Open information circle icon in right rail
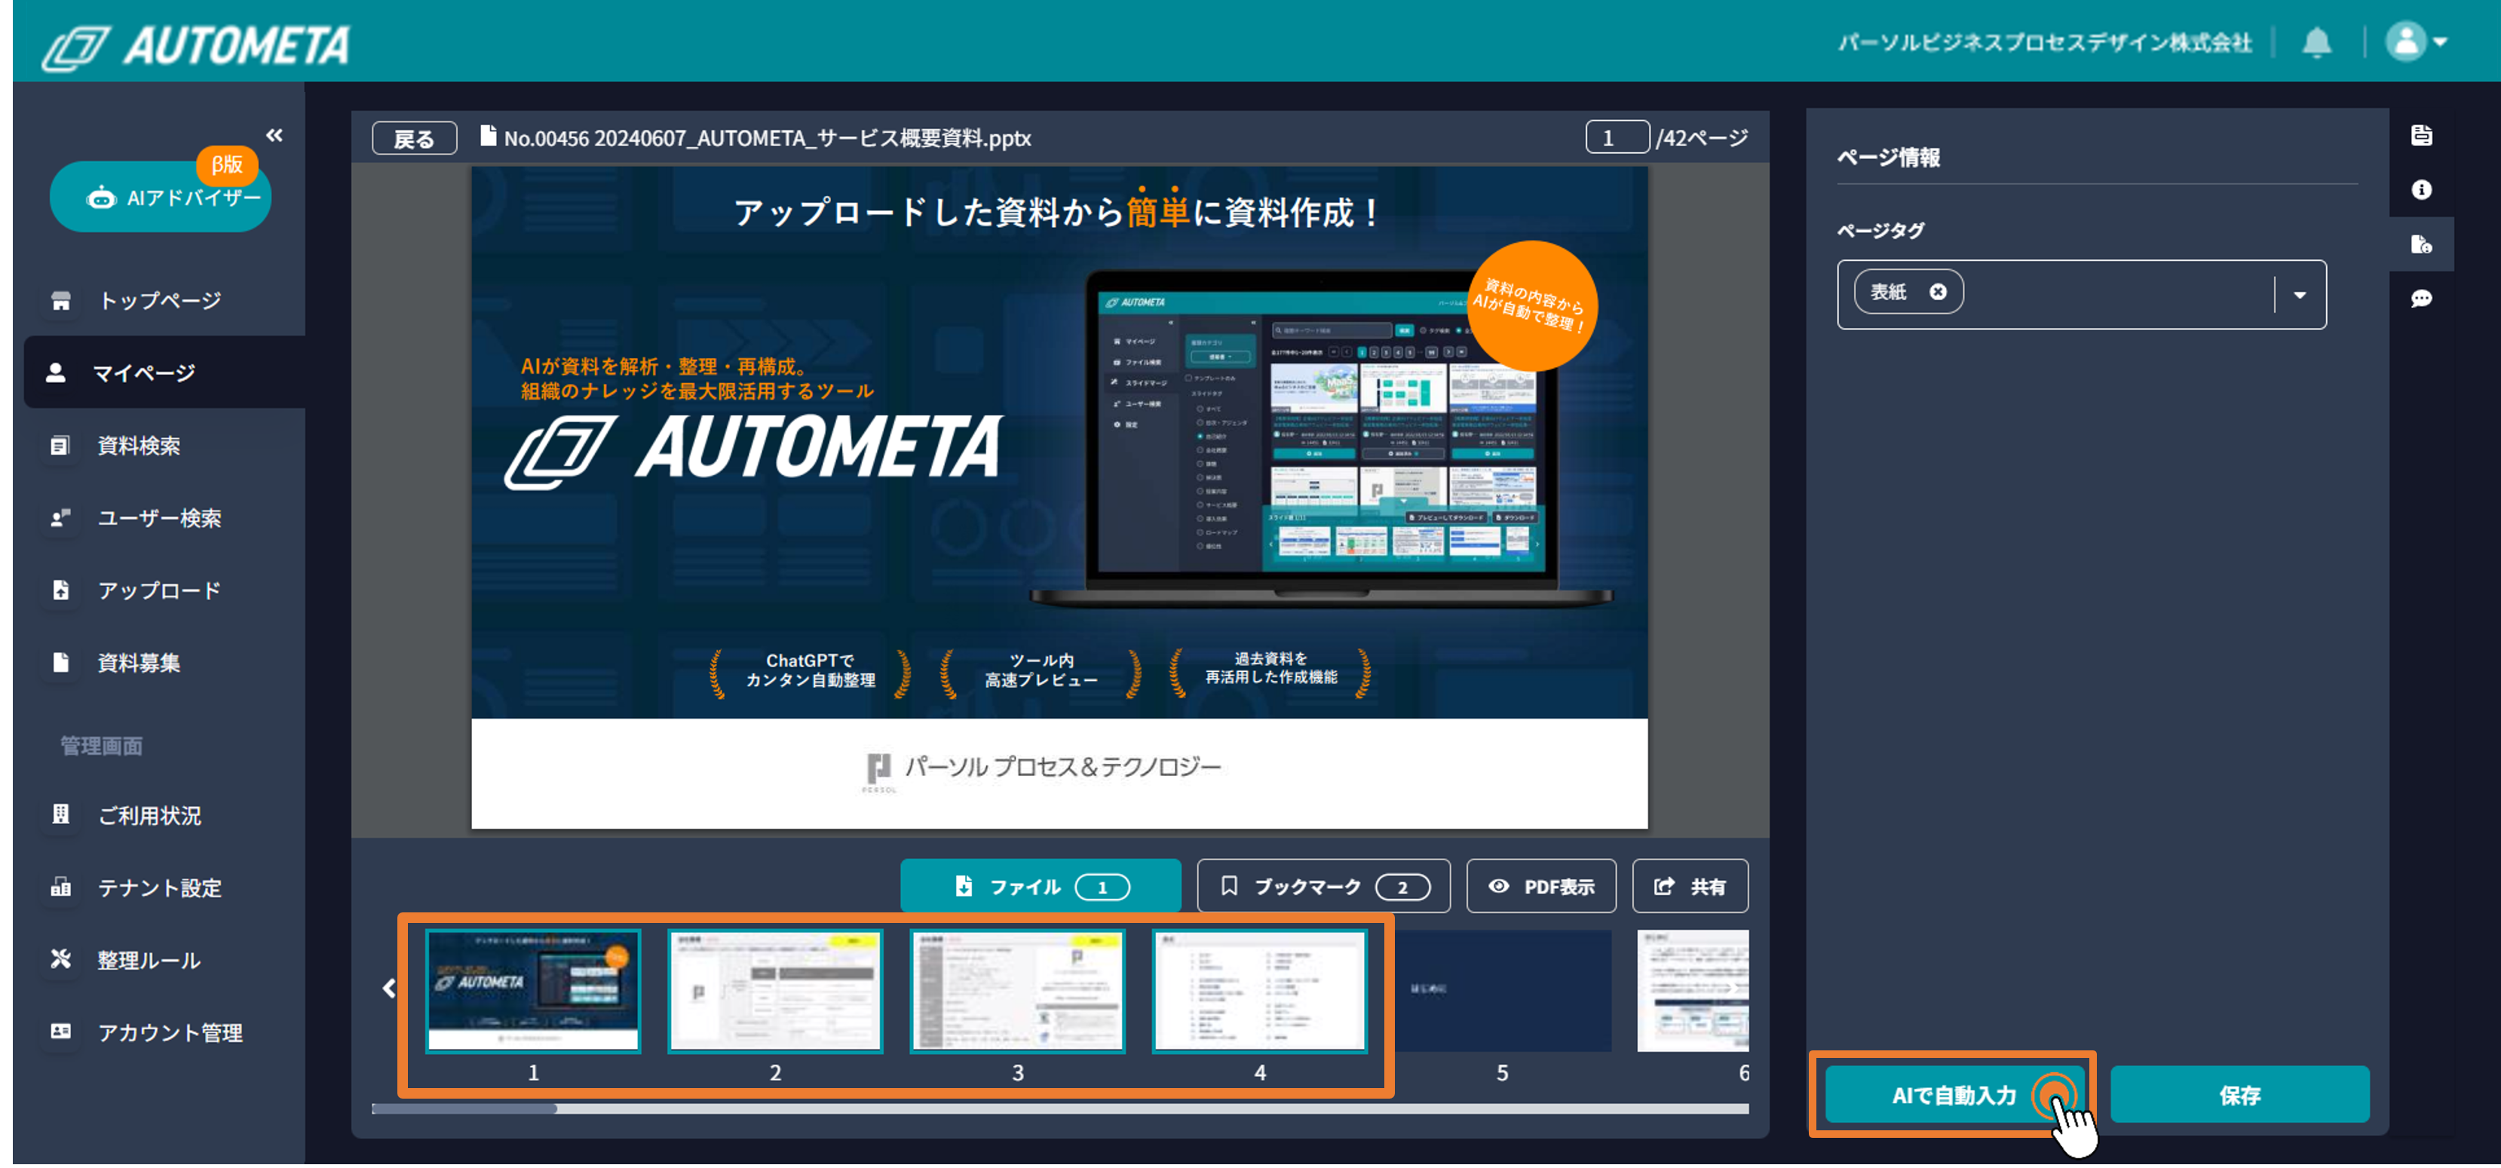2501x1168 pixels. (2421, 189)
